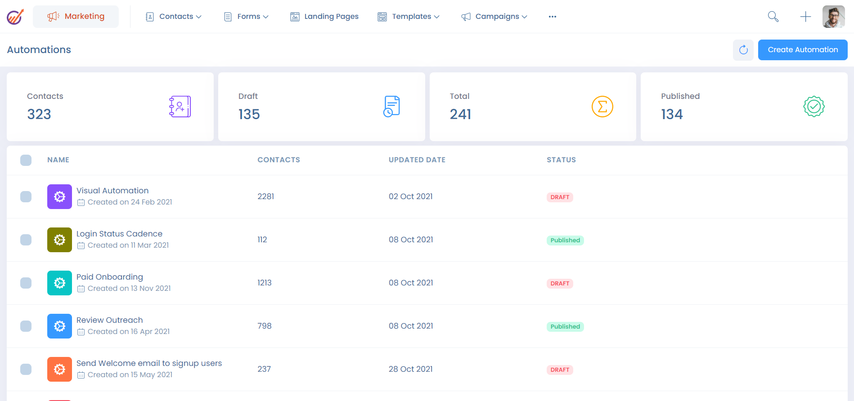Viewport: 854px width, 401px height.
Task: Click the UPDATED DATE column header
Action: coord(417,160)
